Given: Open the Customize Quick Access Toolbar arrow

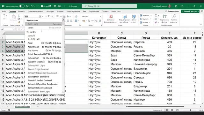Looking at the screenshot, I should pos(65,6).
